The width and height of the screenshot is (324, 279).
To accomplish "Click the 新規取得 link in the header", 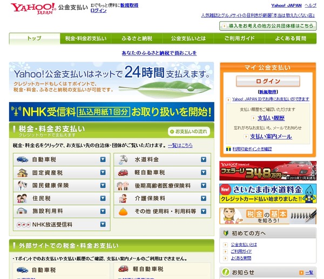I will point(130,5).
